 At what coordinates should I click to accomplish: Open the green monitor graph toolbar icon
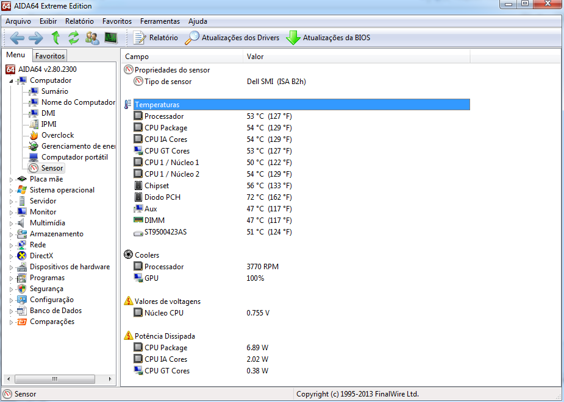[x=111, y=38]
